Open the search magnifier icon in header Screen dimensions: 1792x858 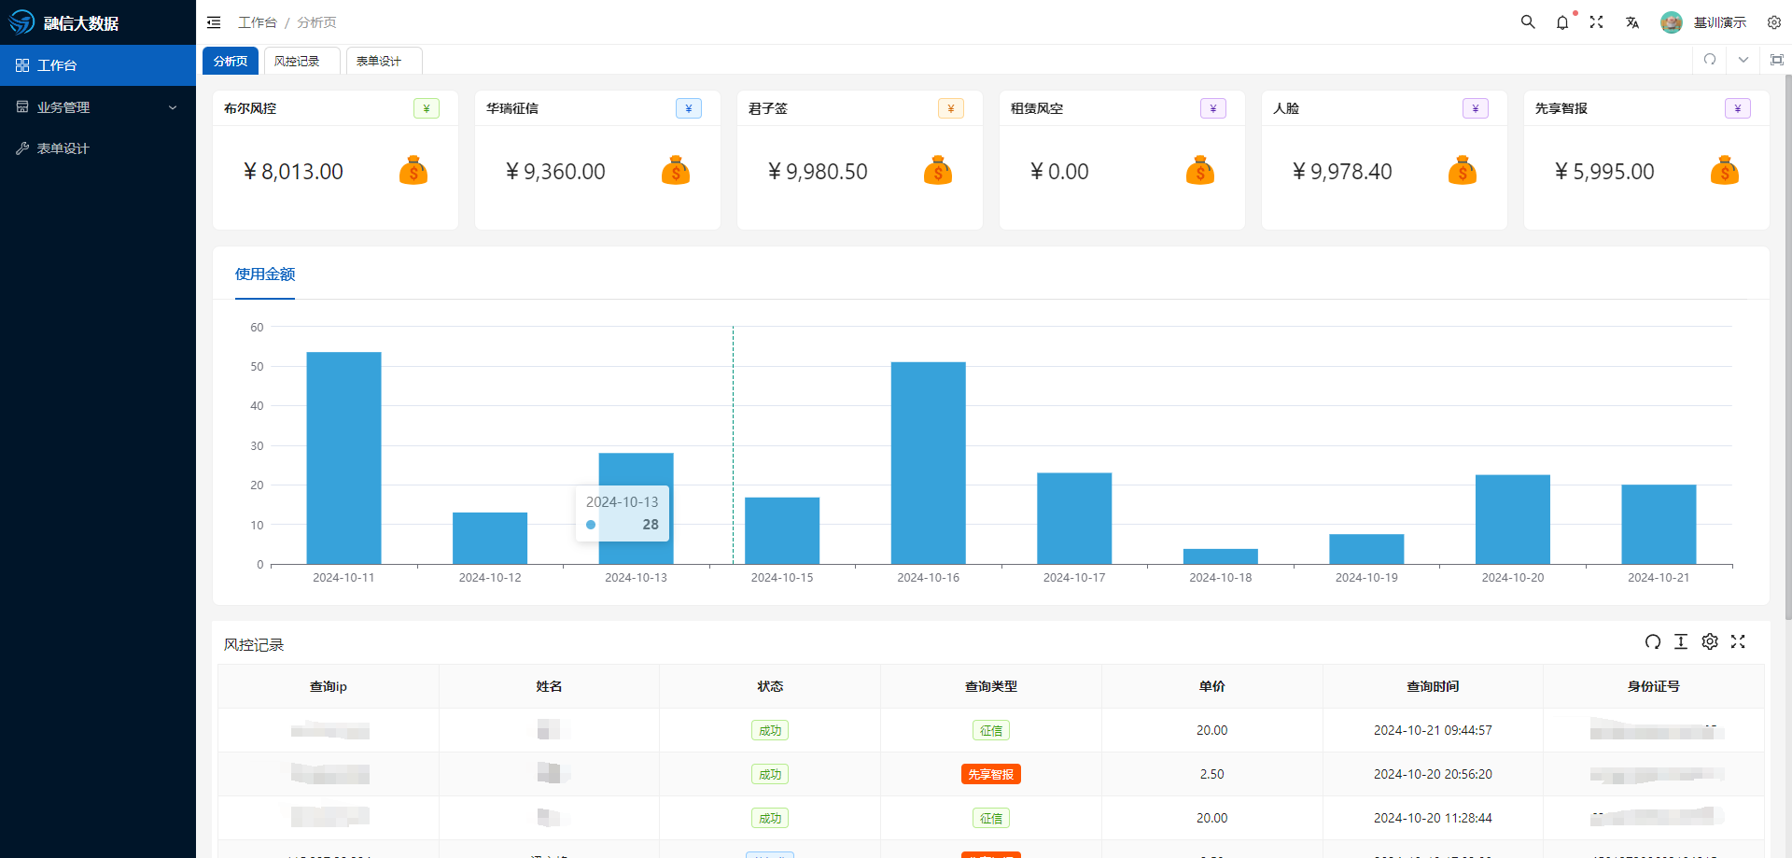pyautogui.click(x=1528, y=21)
